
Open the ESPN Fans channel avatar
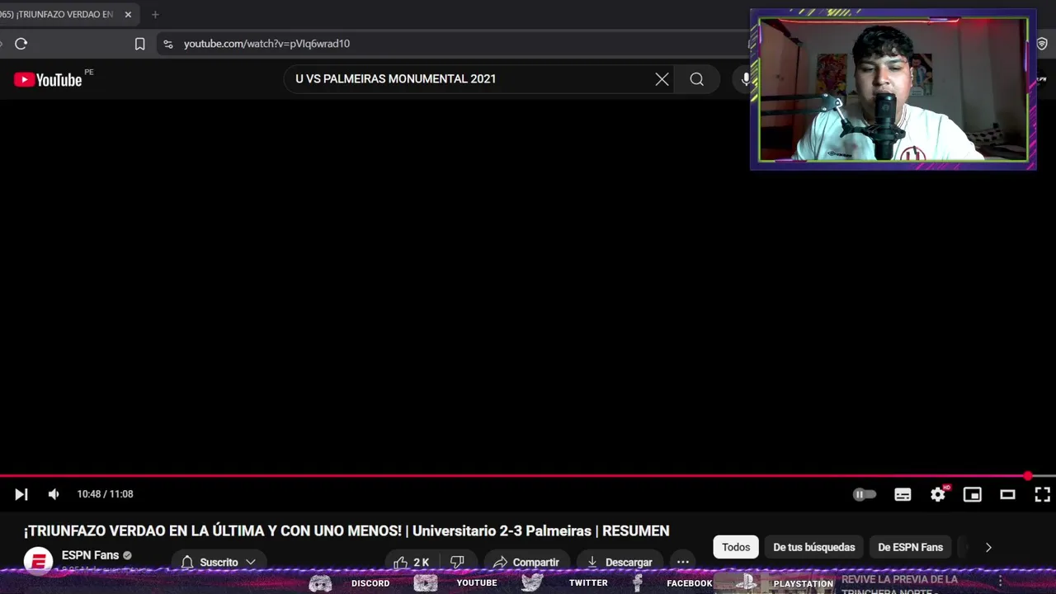(38, 561)
